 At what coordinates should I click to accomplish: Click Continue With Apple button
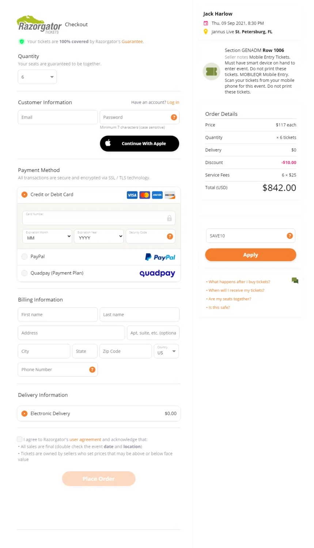140,144
